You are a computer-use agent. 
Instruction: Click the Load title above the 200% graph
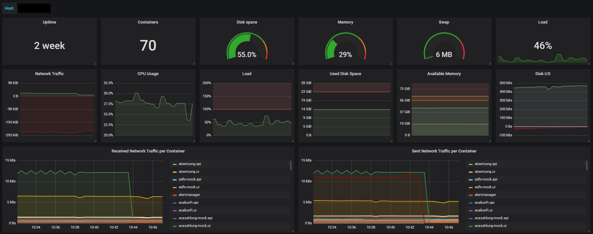(x=247, y=74)
